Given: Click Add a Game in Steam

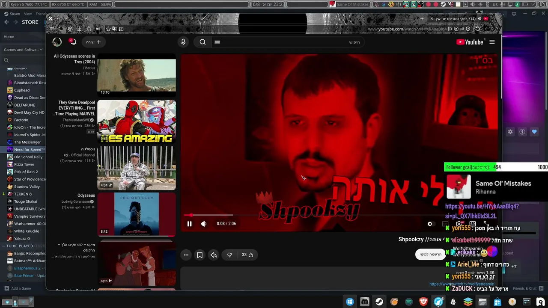Looking at the screenshot, I should 18,288.
